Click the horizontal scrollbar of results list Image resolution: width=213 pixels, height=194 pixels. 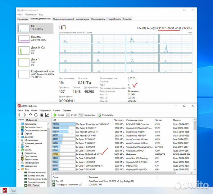point(115,173)
